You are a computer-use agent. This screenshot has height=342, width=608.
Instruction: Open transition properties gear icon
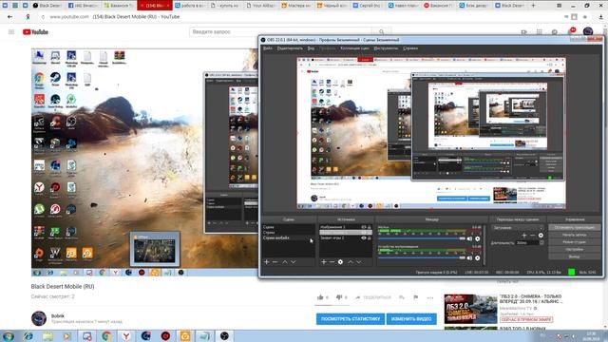click(x=541, y=235)
